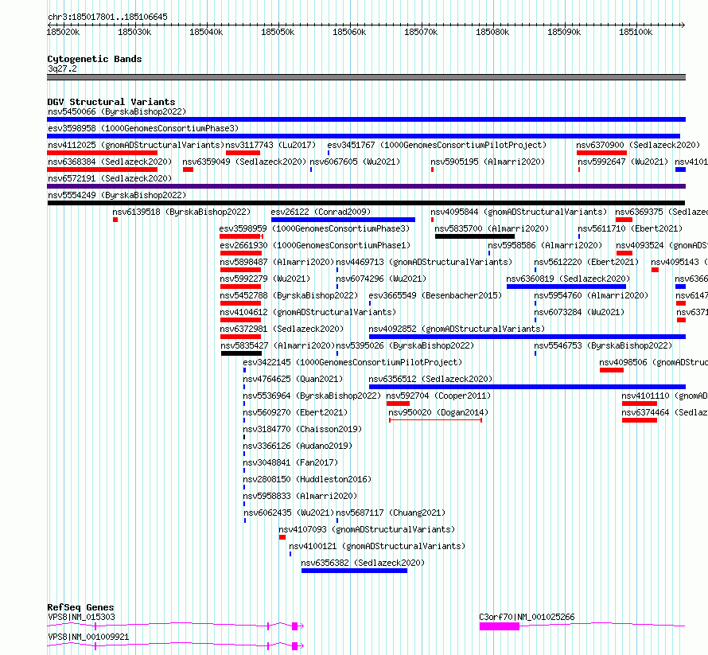Click nsv4092852 gnomADStructuralVariants label
This screenshot has width=708, height=655.
click(457, 329)
